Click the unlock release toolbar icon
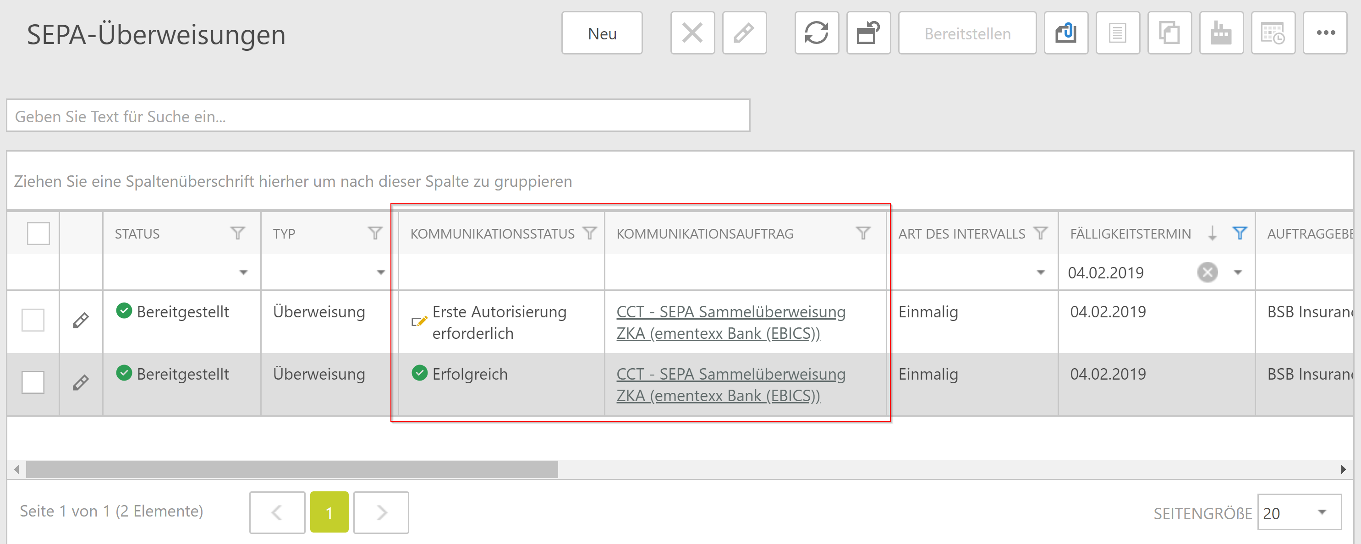The image size is (1361, 544). (x=868, y=33)
